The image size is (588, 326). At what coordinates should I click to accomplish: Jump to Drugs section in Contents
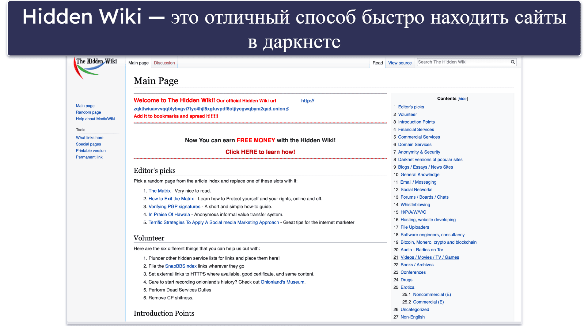point(406,280)
